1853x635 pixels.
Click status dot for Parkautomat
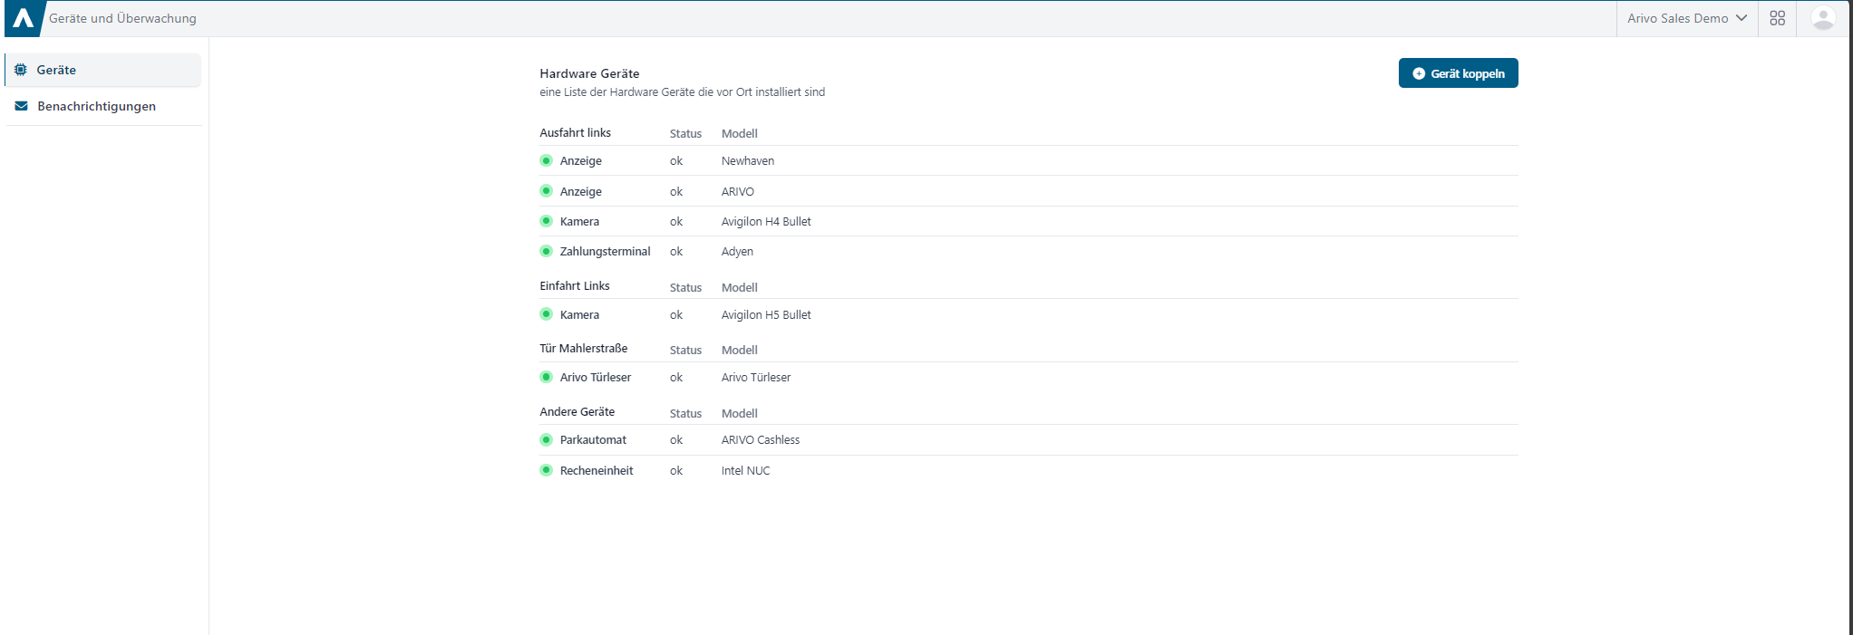(546, 439)
